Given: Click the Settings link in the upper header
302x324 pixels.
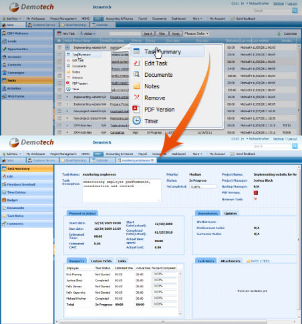Looking at the screenshot, I should coord(279,3).
